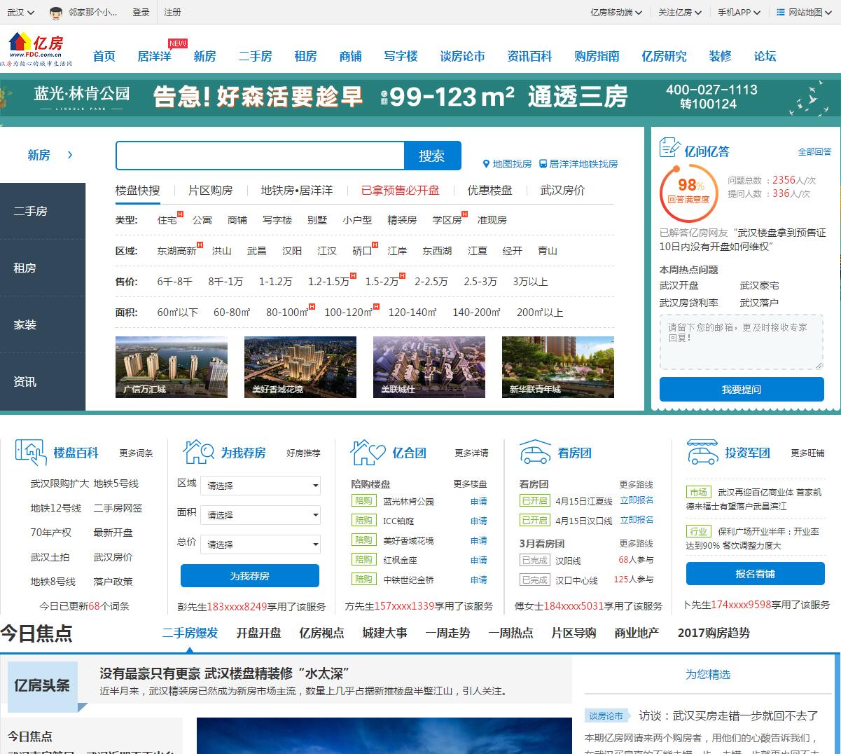Click the 亿问亿答 document icon
841x754 pixels.
(x=669, y=149)
